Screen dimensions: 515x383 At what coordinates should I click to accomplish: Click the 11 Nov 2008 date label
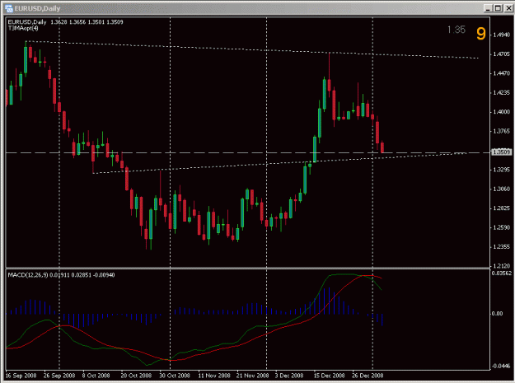point(214,376)
